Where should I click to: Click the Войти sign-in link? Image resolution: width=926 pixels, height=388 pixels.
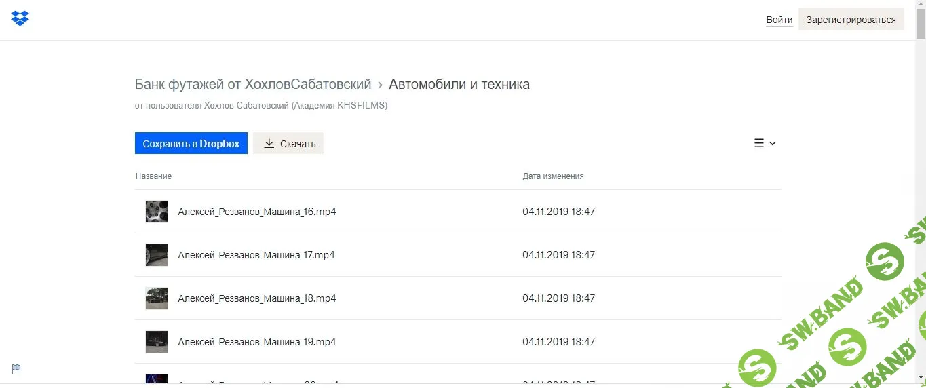[x=779, y=20]
